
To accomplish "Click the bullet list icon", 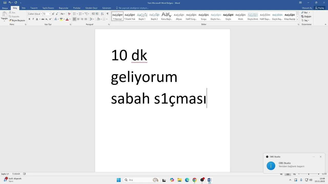I will tap(74, 14).
